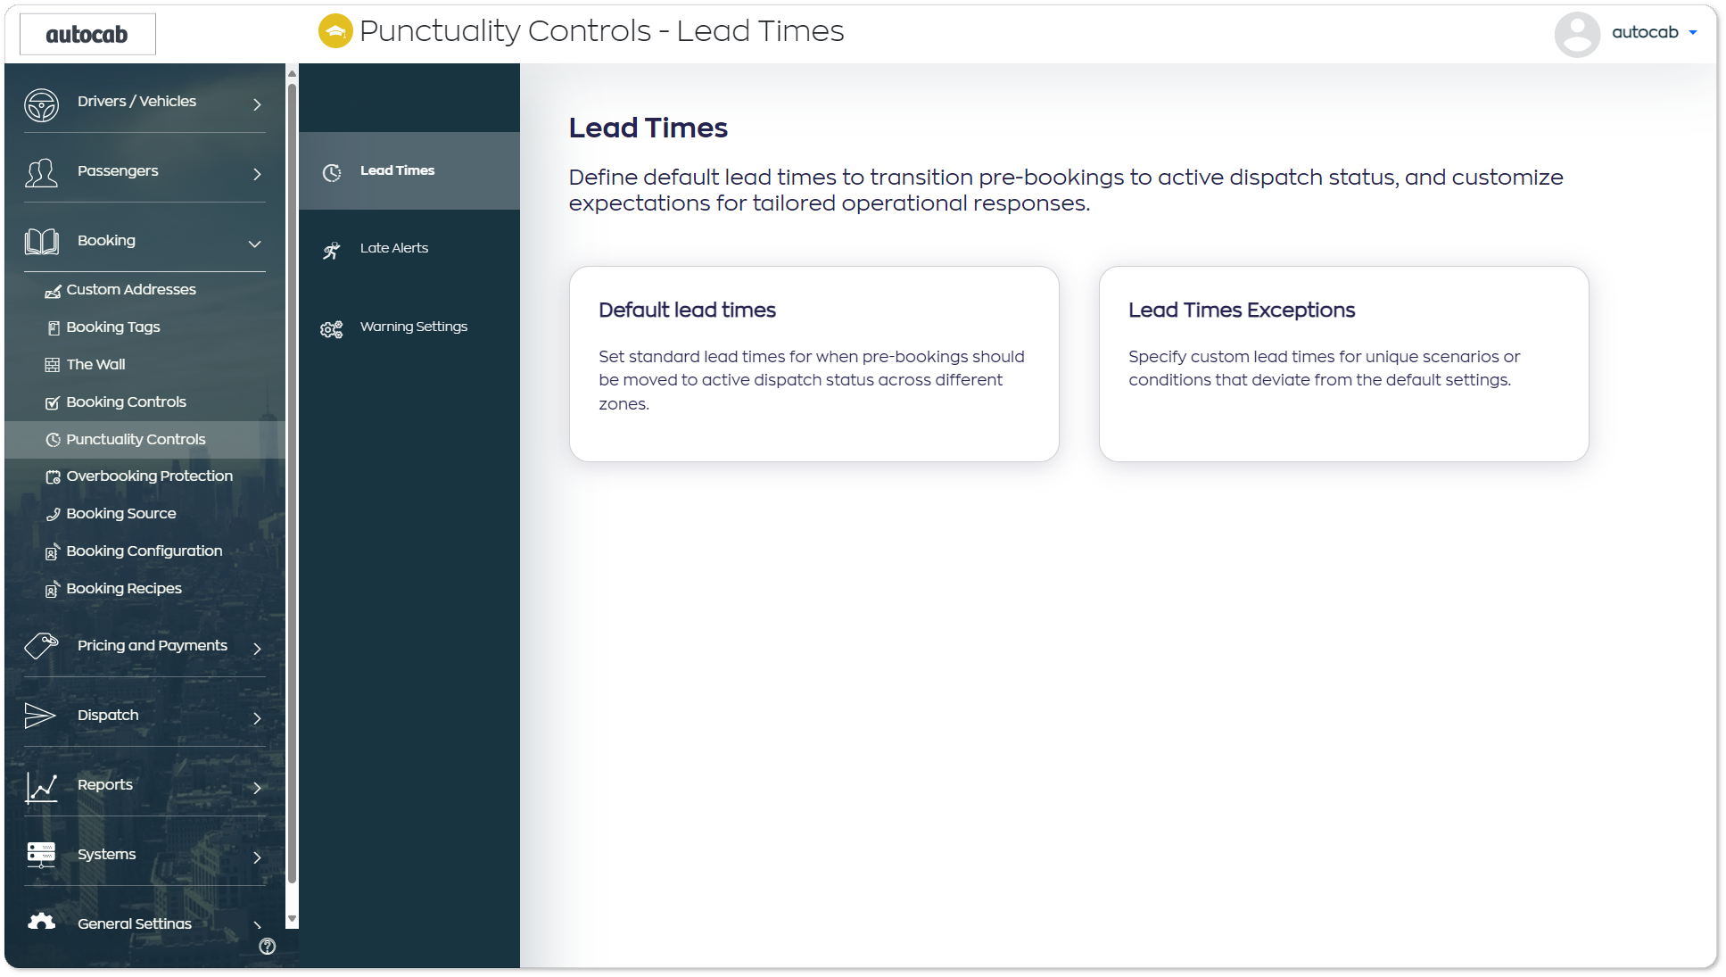Click the autocab logo
Screen dimensions: 1726x977
87,34
